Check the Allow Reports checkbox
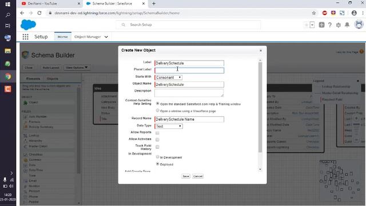This screenshot has height=206, width=366. click(x=157, y=133)
